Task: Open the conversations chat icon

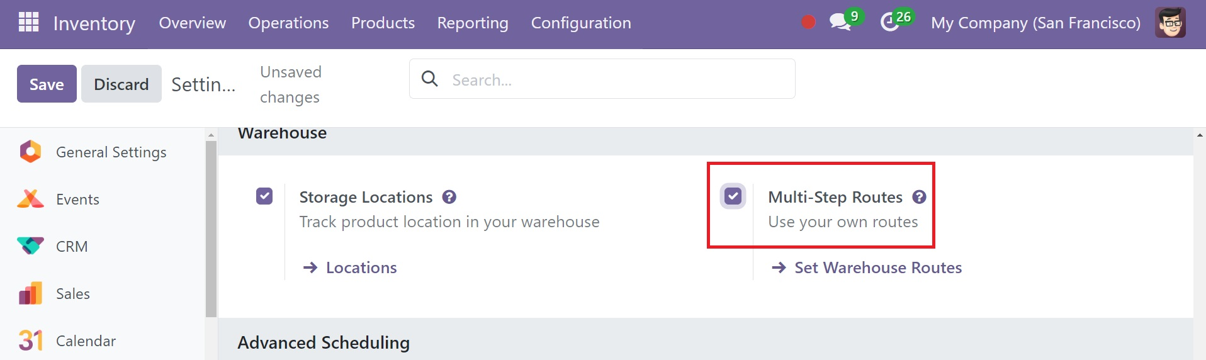Action: tap(840, 22)
